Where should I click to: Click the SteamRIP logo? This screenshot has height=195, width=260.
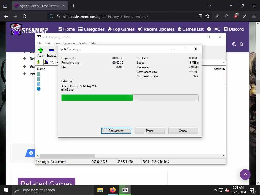(29, 29)
